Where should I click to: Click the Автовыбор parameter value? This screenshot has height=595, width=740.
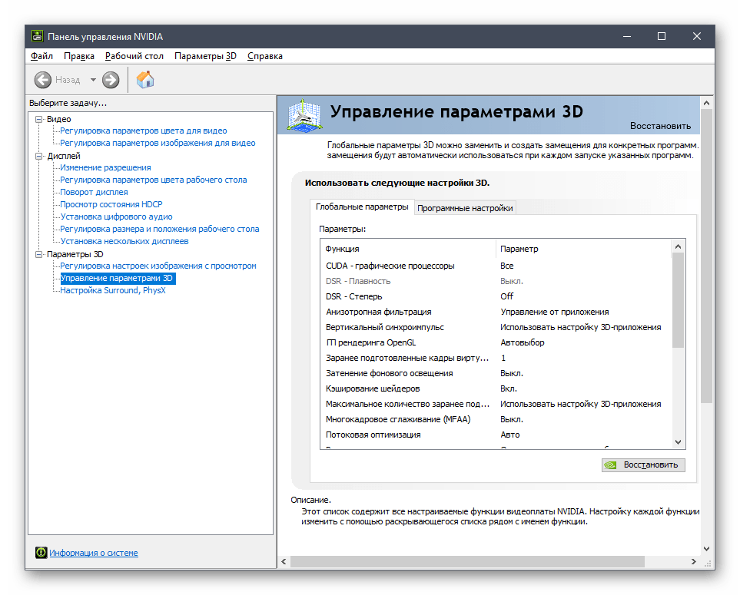click(x=522, y=342)
